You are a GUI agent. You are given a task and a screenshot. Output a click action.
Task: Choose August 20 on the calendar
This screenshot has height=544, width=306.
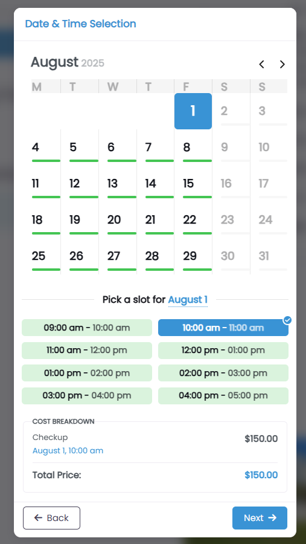click(x=122, y=220)
